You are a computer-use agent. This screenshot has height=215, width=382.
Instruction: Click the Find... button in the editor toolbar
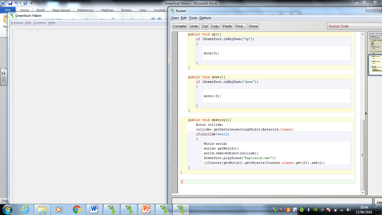click(240, 26)
